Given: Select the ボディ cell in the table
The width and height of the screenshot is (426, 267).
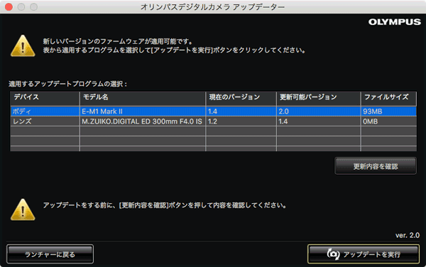Looking at the screenshot, I should [x=45, y=111].
